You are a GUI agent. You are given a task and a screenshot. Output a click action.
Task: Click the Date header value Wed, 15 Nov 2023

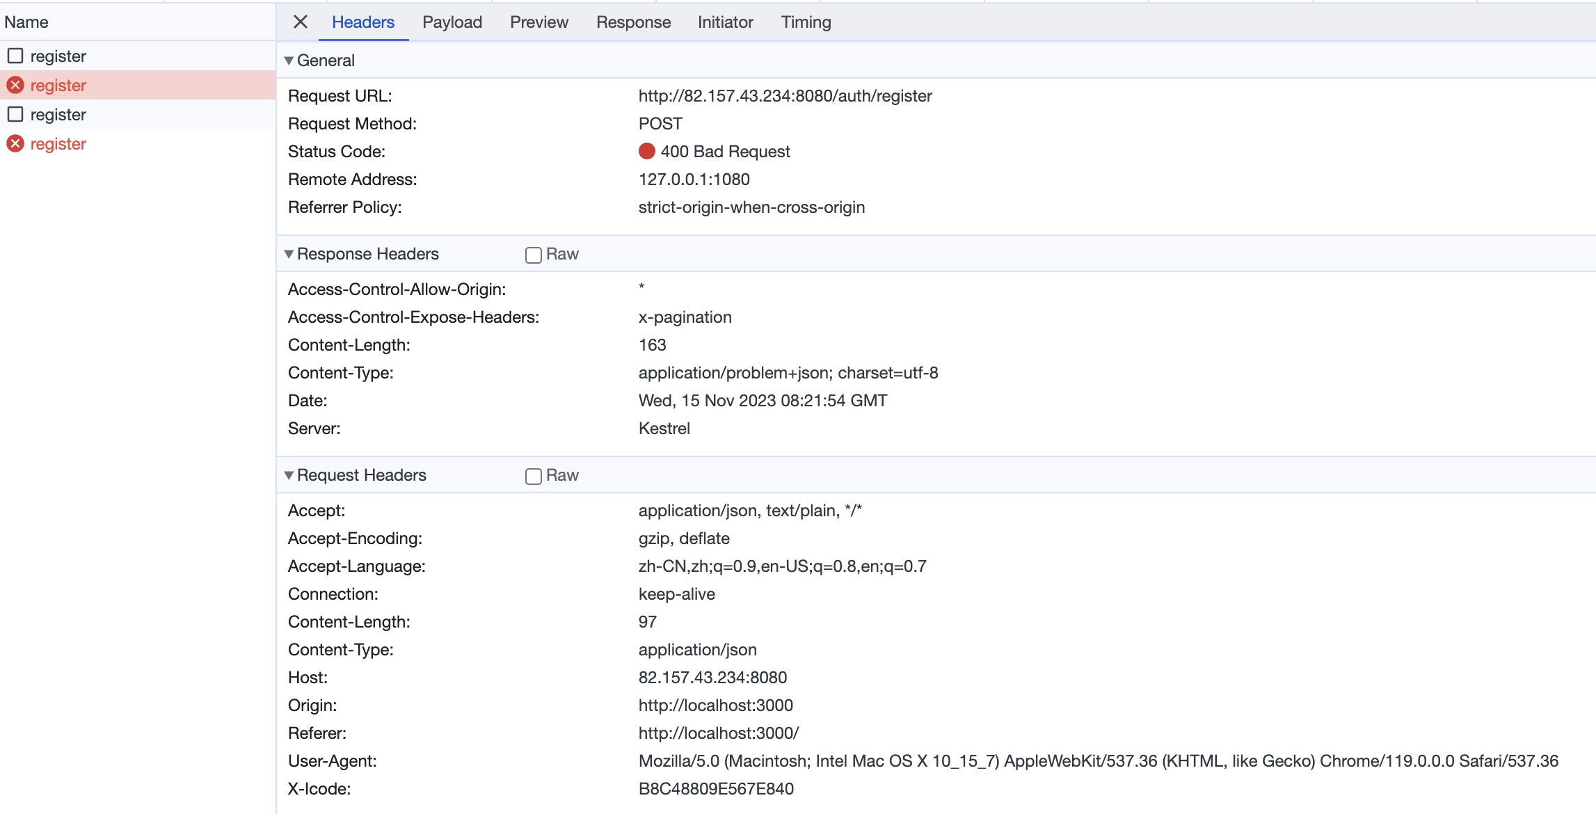[763, 401]
